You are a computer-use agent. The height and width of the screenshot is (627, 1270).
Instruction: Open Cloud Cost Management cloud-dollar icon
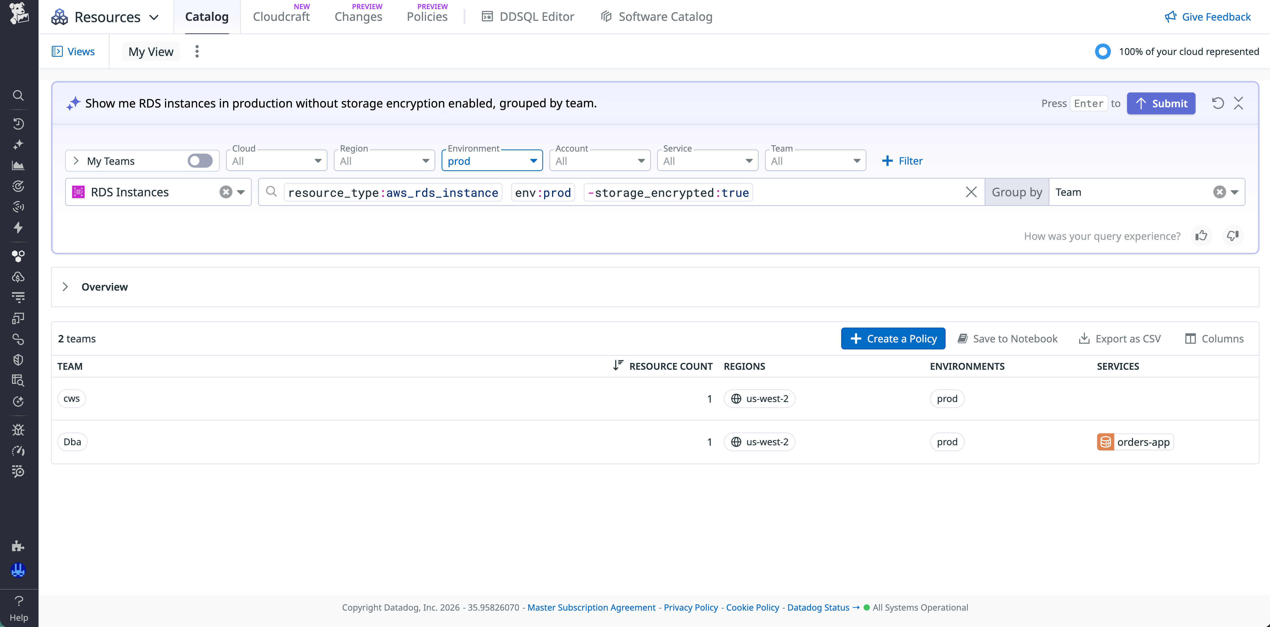tap(18, 277)
